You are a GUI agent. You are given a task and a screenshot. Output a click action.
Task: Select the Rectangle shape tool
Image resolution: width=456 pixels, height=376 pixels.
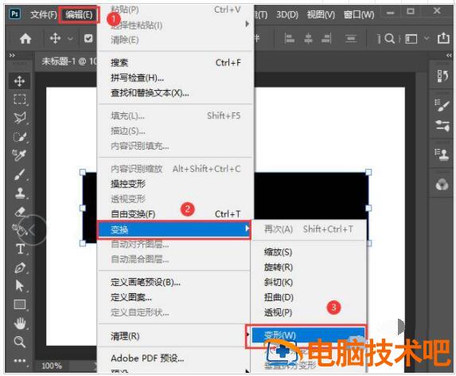click(19, 304)
